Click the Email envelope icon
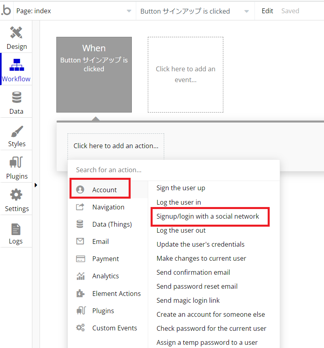The height and width of the screenshot is (348, 324). click(80, 241)
